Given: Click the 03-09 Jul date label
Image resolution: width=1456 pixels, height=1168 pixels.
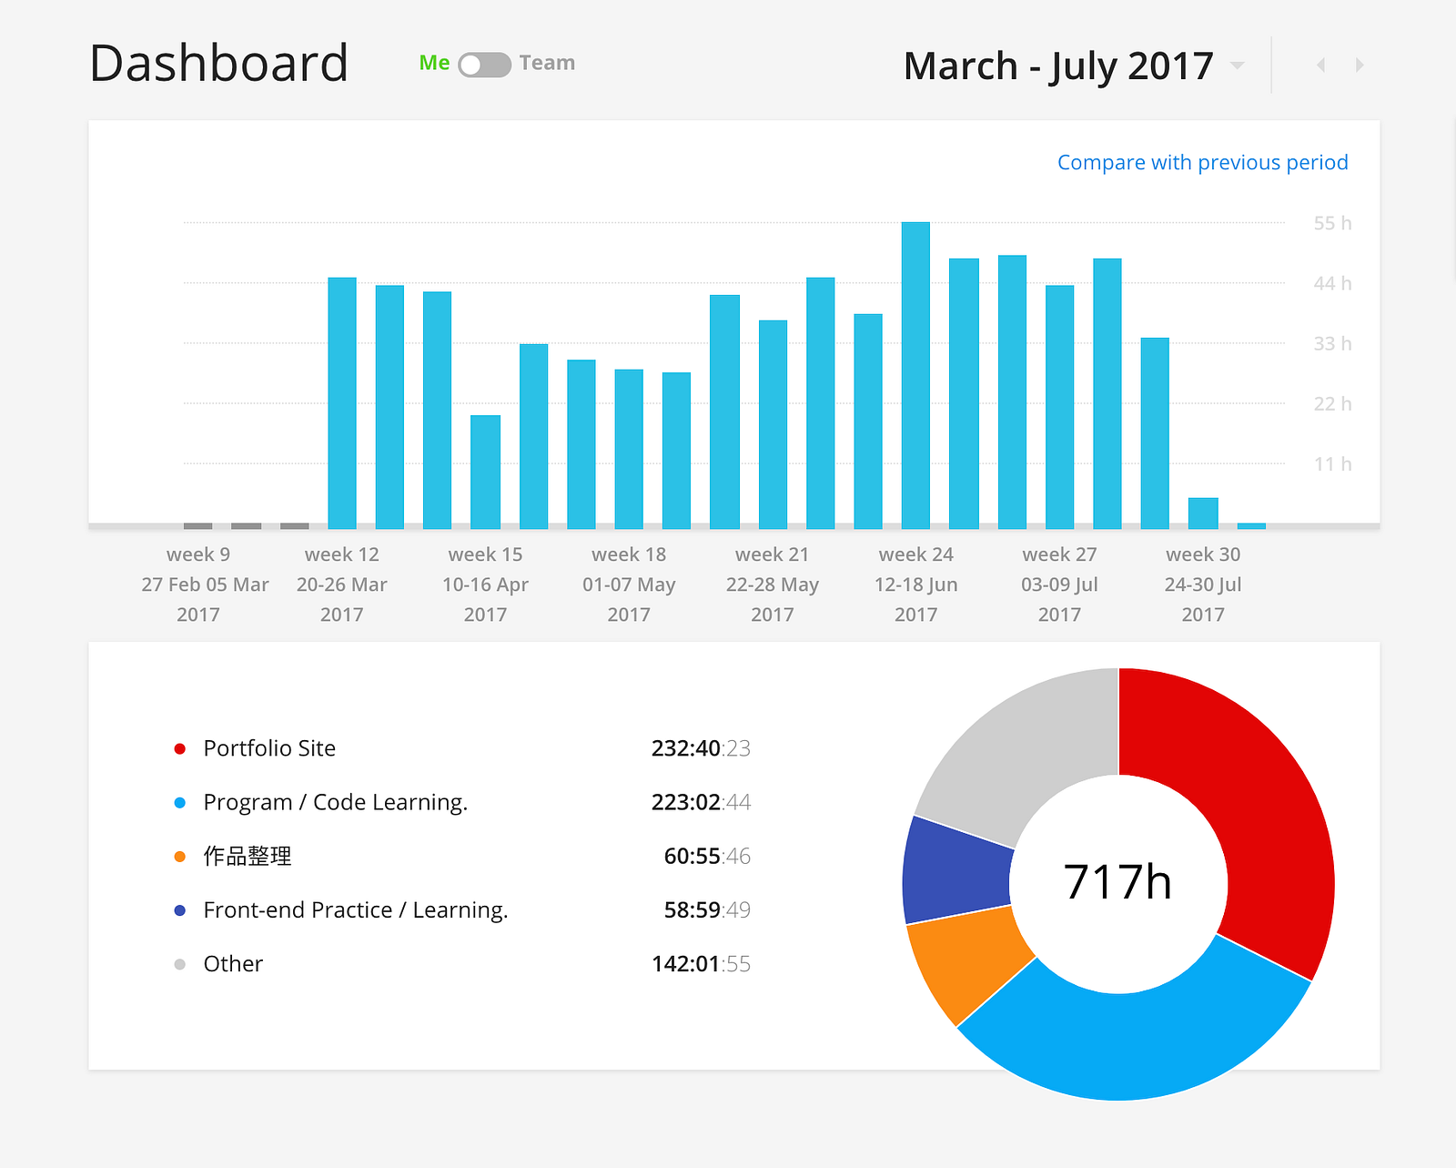Looking at the screenshot, I should point(1059,584).
